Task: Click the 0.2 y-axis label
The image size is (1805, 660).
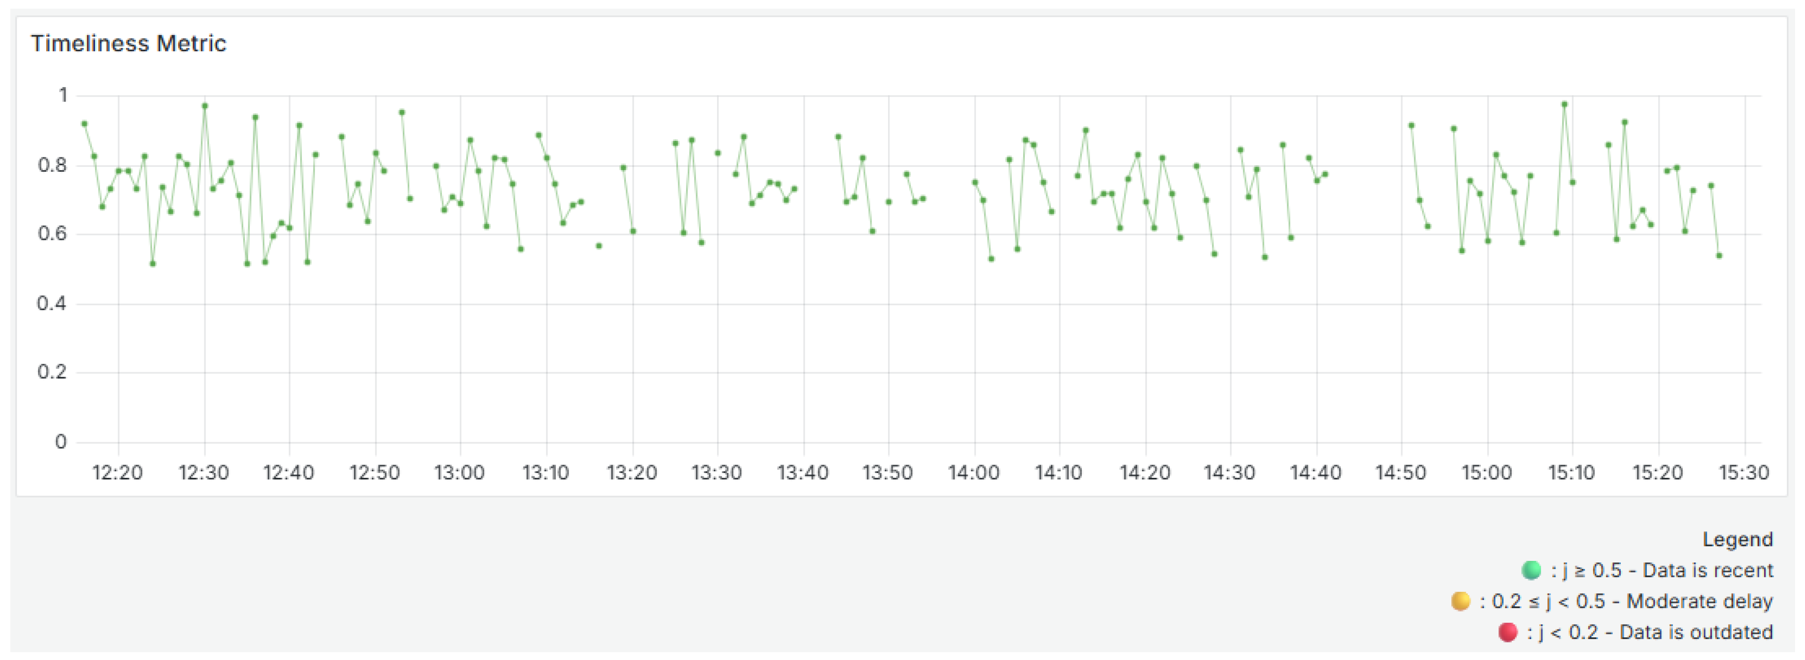Action: (52, 372)
